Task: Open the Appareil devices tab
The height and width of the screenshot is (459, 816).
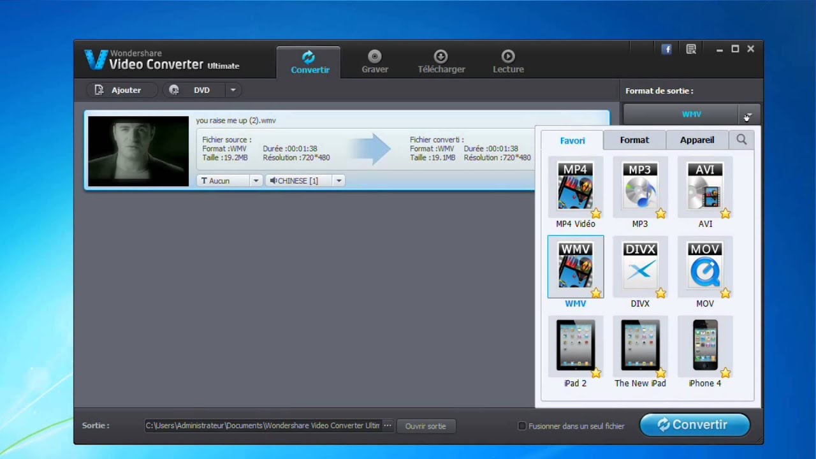Action: point(697,140)
